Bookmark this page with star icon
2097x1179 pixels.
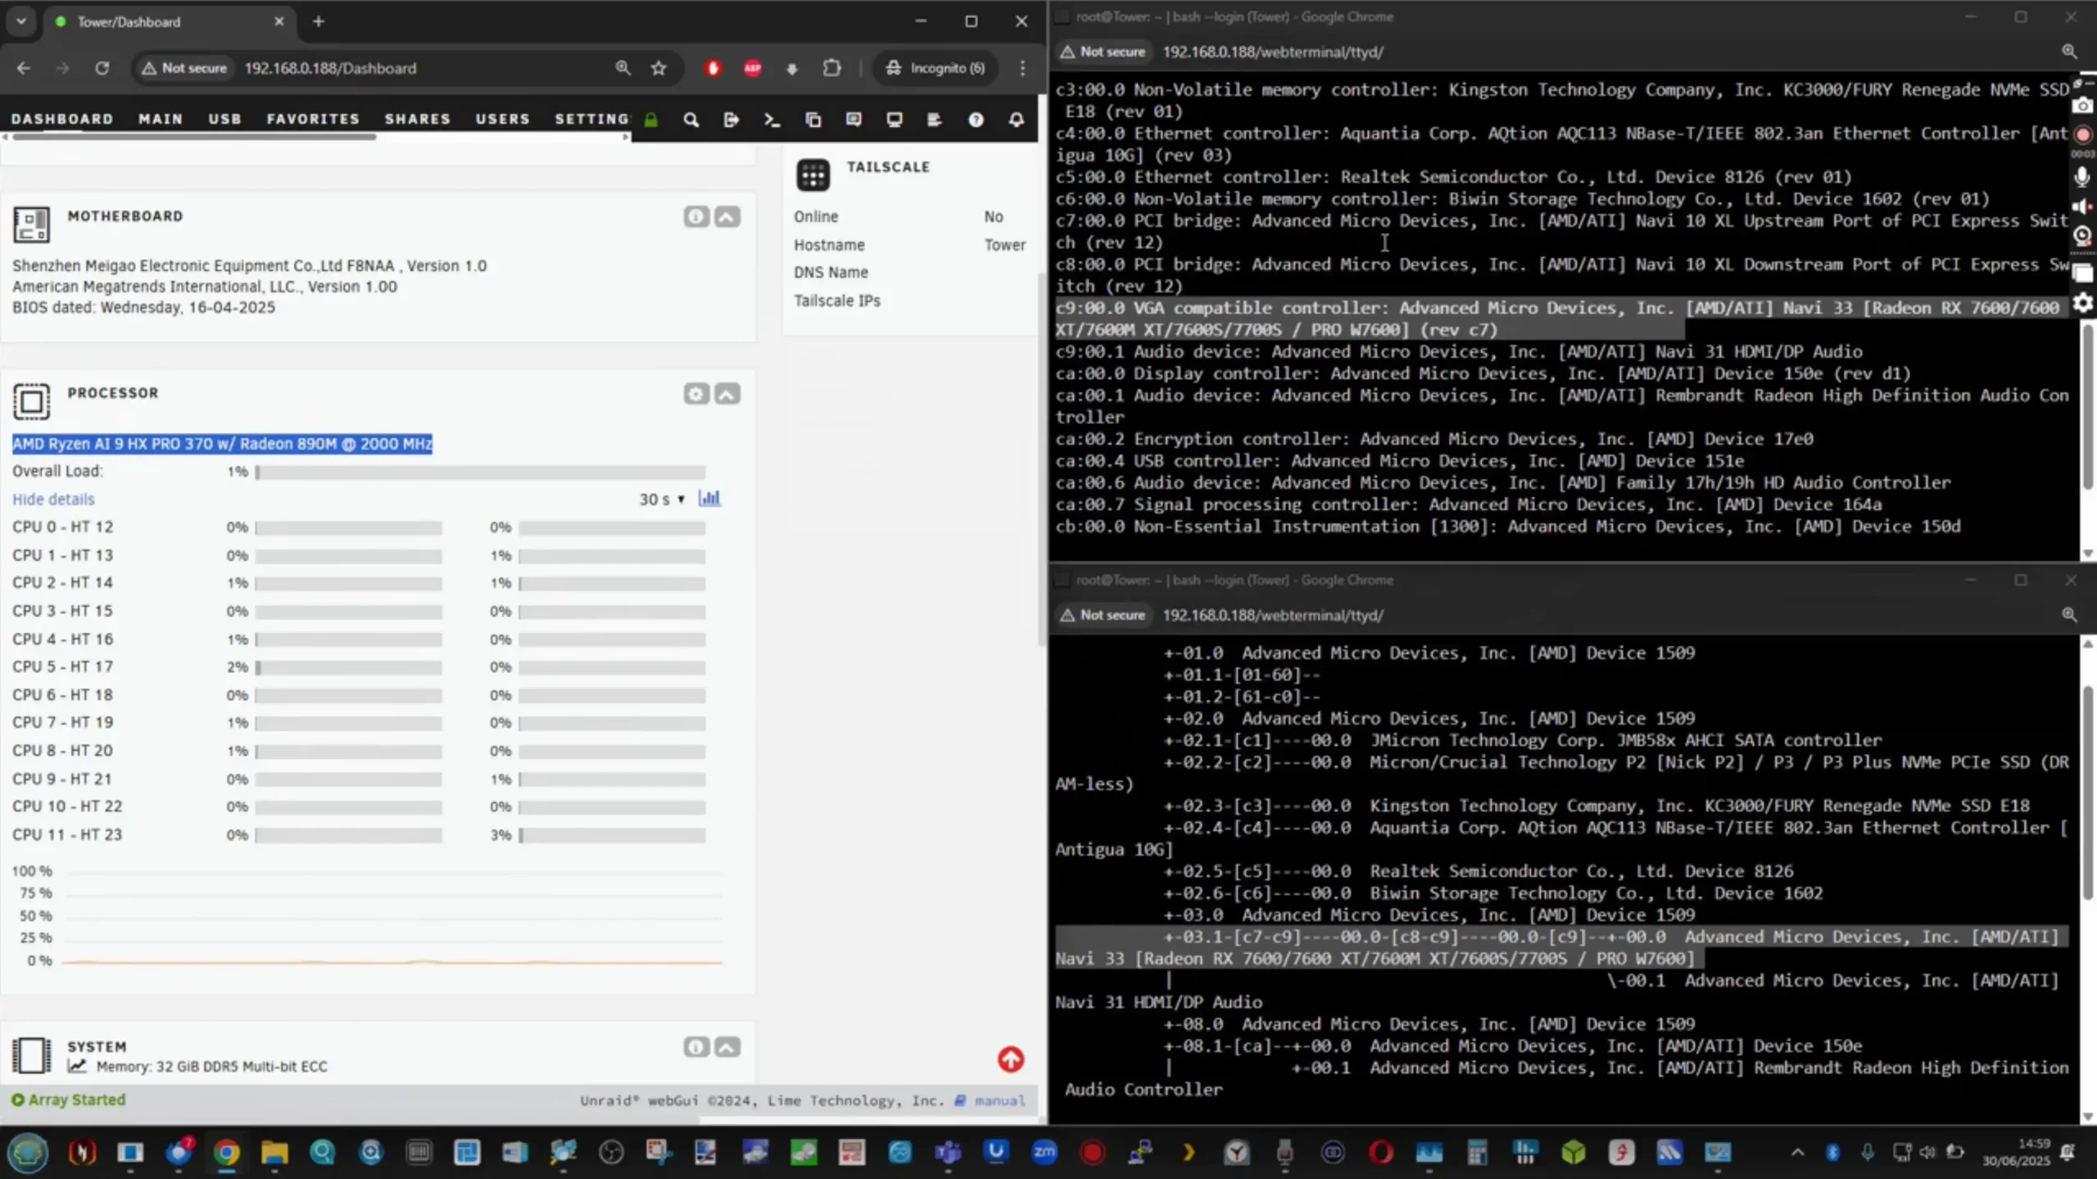click(x=659, y=68)
